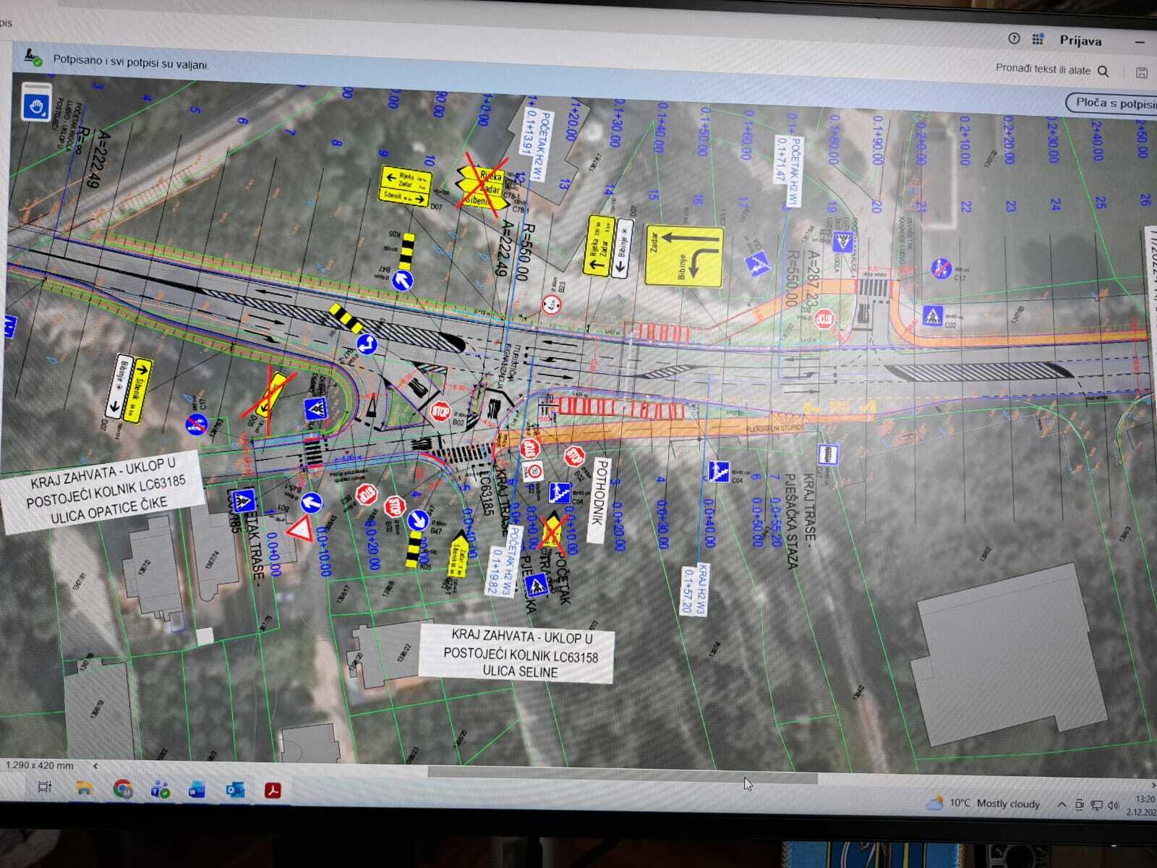Image resolution: width=1157 pixels, height=868 pixels.
Task: Launch Adobe Acrobat from the taskbar
Action: (x=272, y=791)
